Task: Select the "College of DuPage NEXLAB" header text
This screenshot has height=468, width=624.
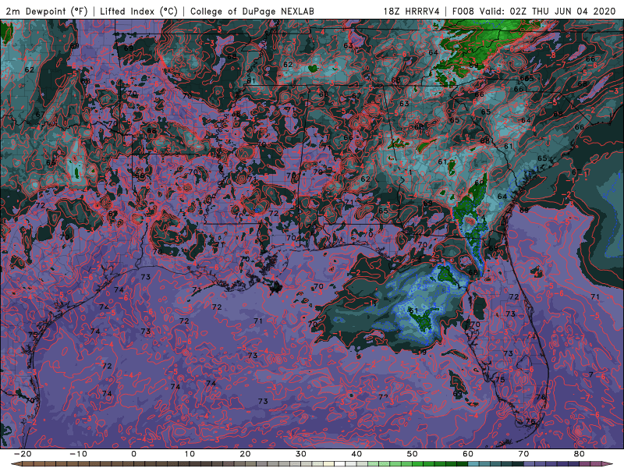Action: click(x=252, y=12)
